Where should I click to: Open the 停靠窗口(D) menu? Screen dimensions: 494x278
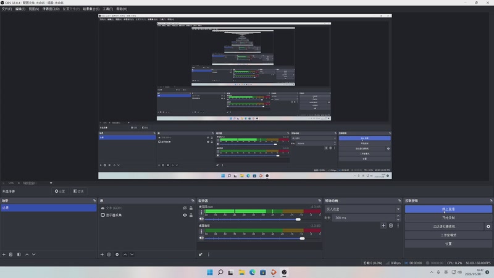click(x=51, y=9)
